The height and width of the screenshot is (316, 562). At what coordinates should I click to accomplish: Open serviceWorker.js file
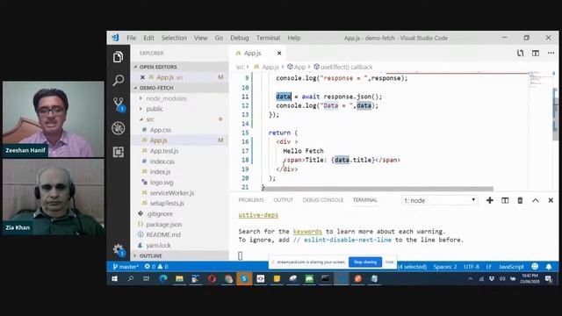point(172,193)
